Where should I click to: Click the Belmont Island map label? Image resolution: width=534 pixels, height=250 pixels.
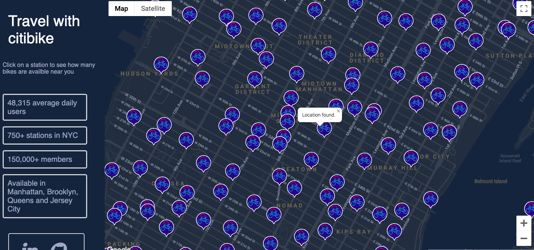(491, 181)
